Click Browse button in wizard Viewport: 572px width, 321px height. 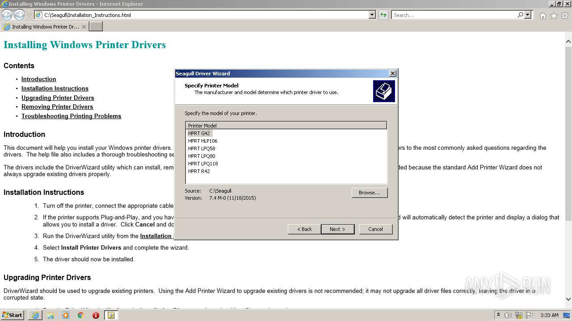point(369,193)
